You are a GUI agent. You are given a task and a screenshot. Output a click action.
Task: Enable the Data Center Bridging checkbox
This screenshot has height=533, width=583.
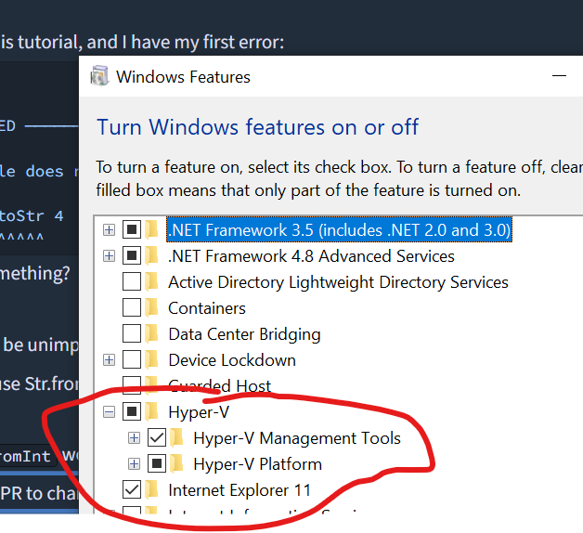point(132,333)
